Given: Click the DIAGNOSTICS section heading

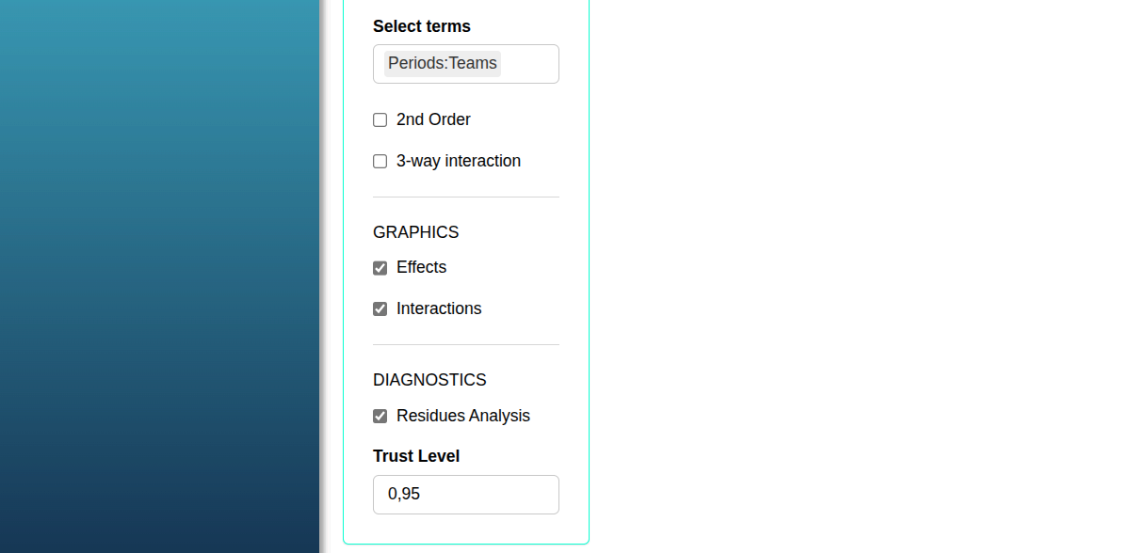Looking at the screenshot, I should point(429,380).
